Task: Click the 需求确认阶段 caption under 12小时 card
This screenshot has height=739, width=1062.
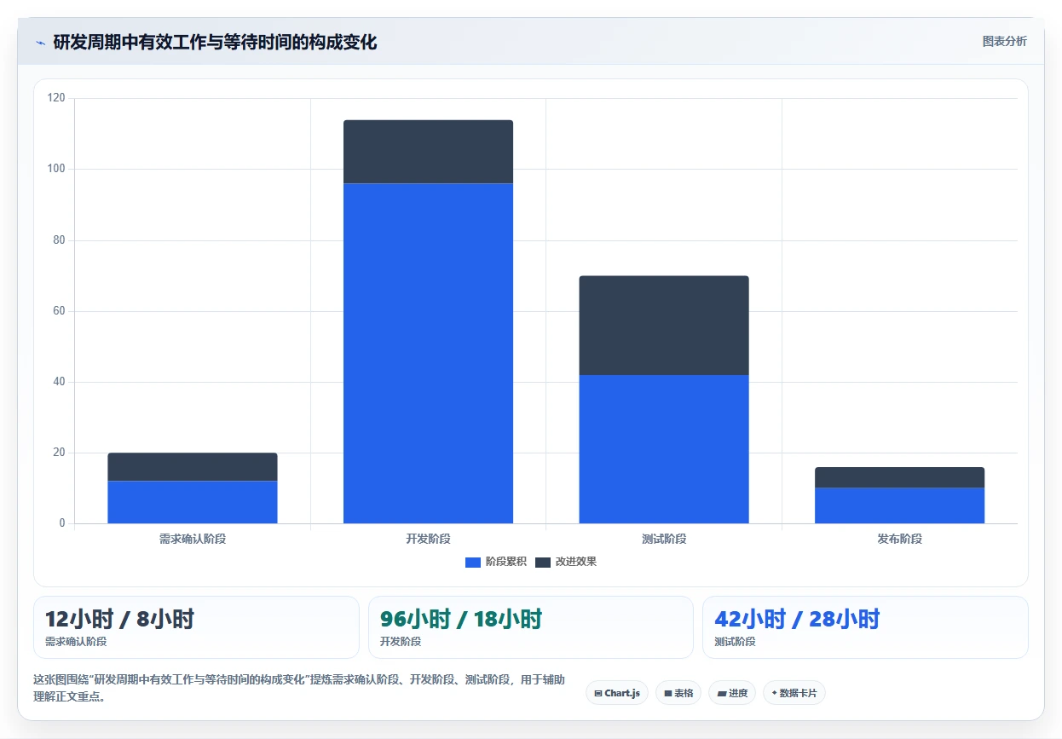Action: [x=76, y=642]
